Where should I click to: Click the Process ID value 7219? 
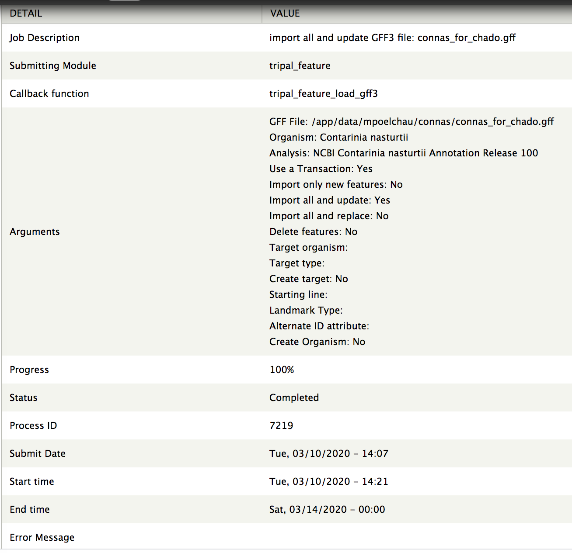[x=281, y=426]
